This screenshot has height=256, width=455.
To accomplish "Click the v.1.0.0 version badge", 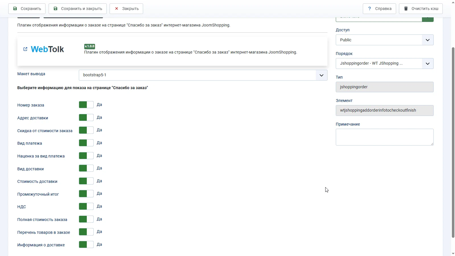I will coord(89,46).
